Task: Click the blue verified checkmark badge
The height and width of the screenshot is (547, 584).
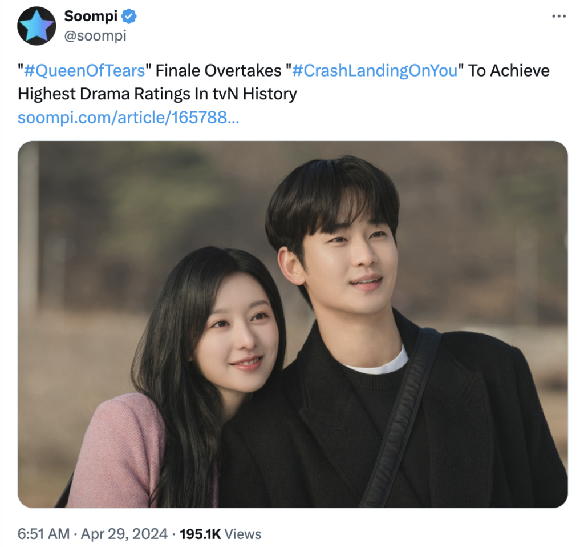Action: pos(129,17)
